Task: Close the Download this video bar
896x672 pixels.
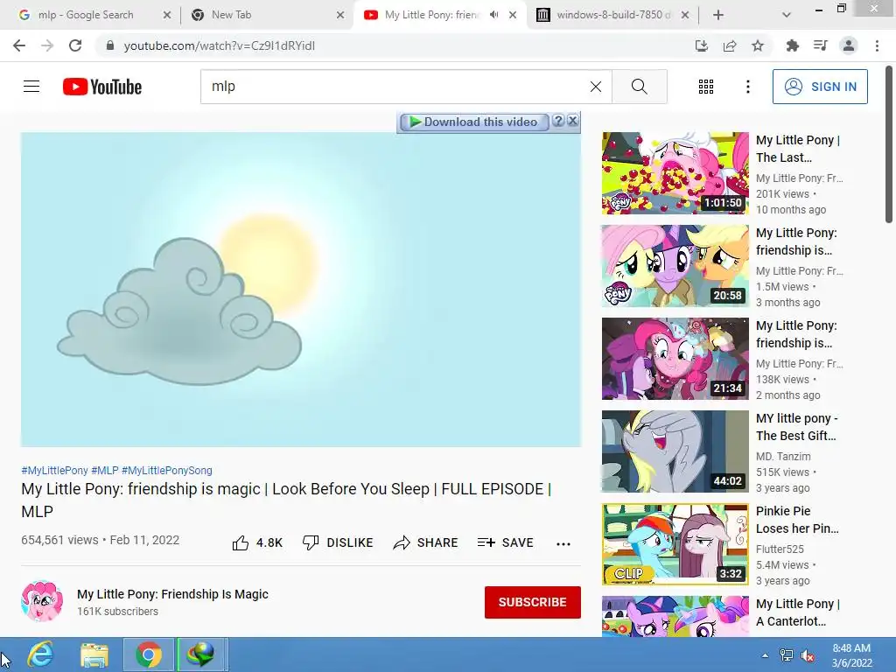Action: (x=572, y=121)
